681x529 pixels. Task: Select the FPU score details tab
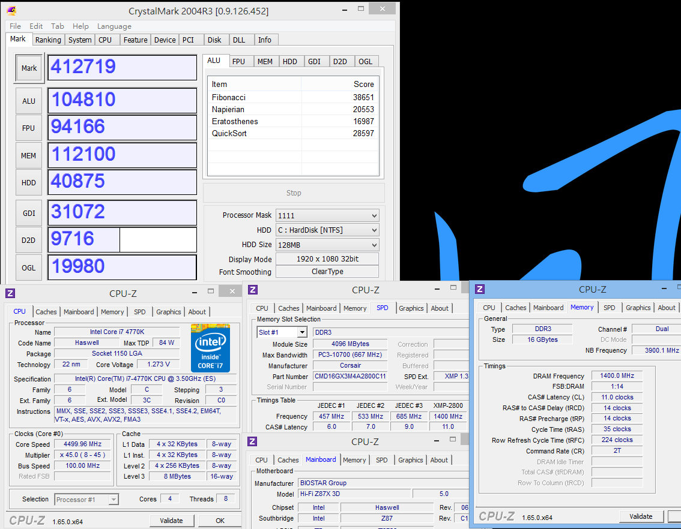(x=238, y=61)
